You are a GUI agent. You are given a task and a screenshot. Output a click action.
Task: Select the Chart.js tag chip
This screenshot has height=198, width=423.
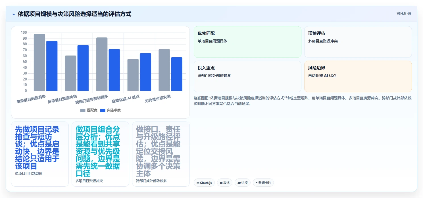click(x=204, y=183)
